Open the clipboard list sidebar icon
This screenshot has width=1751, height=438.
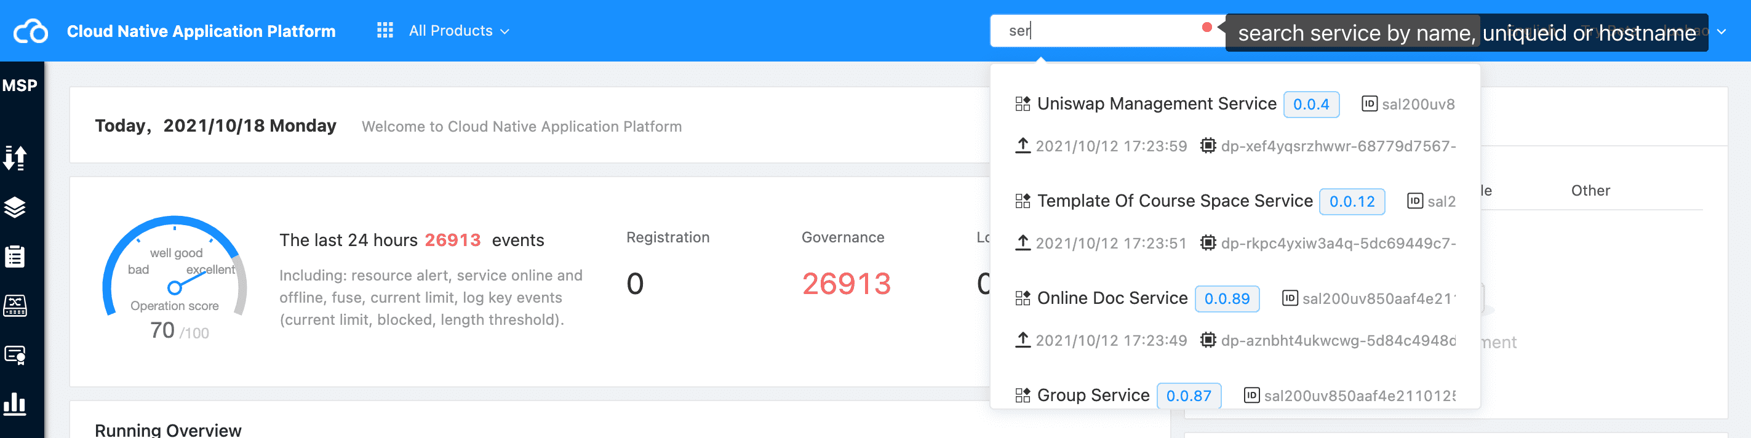15,257
